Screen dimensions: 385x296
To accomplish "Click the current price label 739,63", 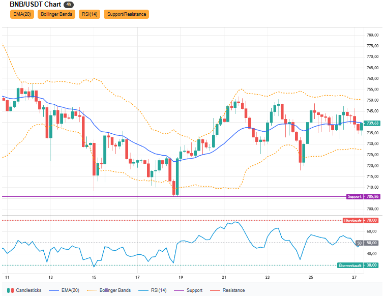I will (x=372, y=123).
